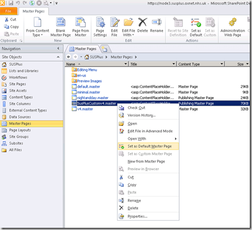The height and width of the screenshot is (230, 252).
Task: Click the Delete X icon in ribbon
Action: [x=142, y=22]
